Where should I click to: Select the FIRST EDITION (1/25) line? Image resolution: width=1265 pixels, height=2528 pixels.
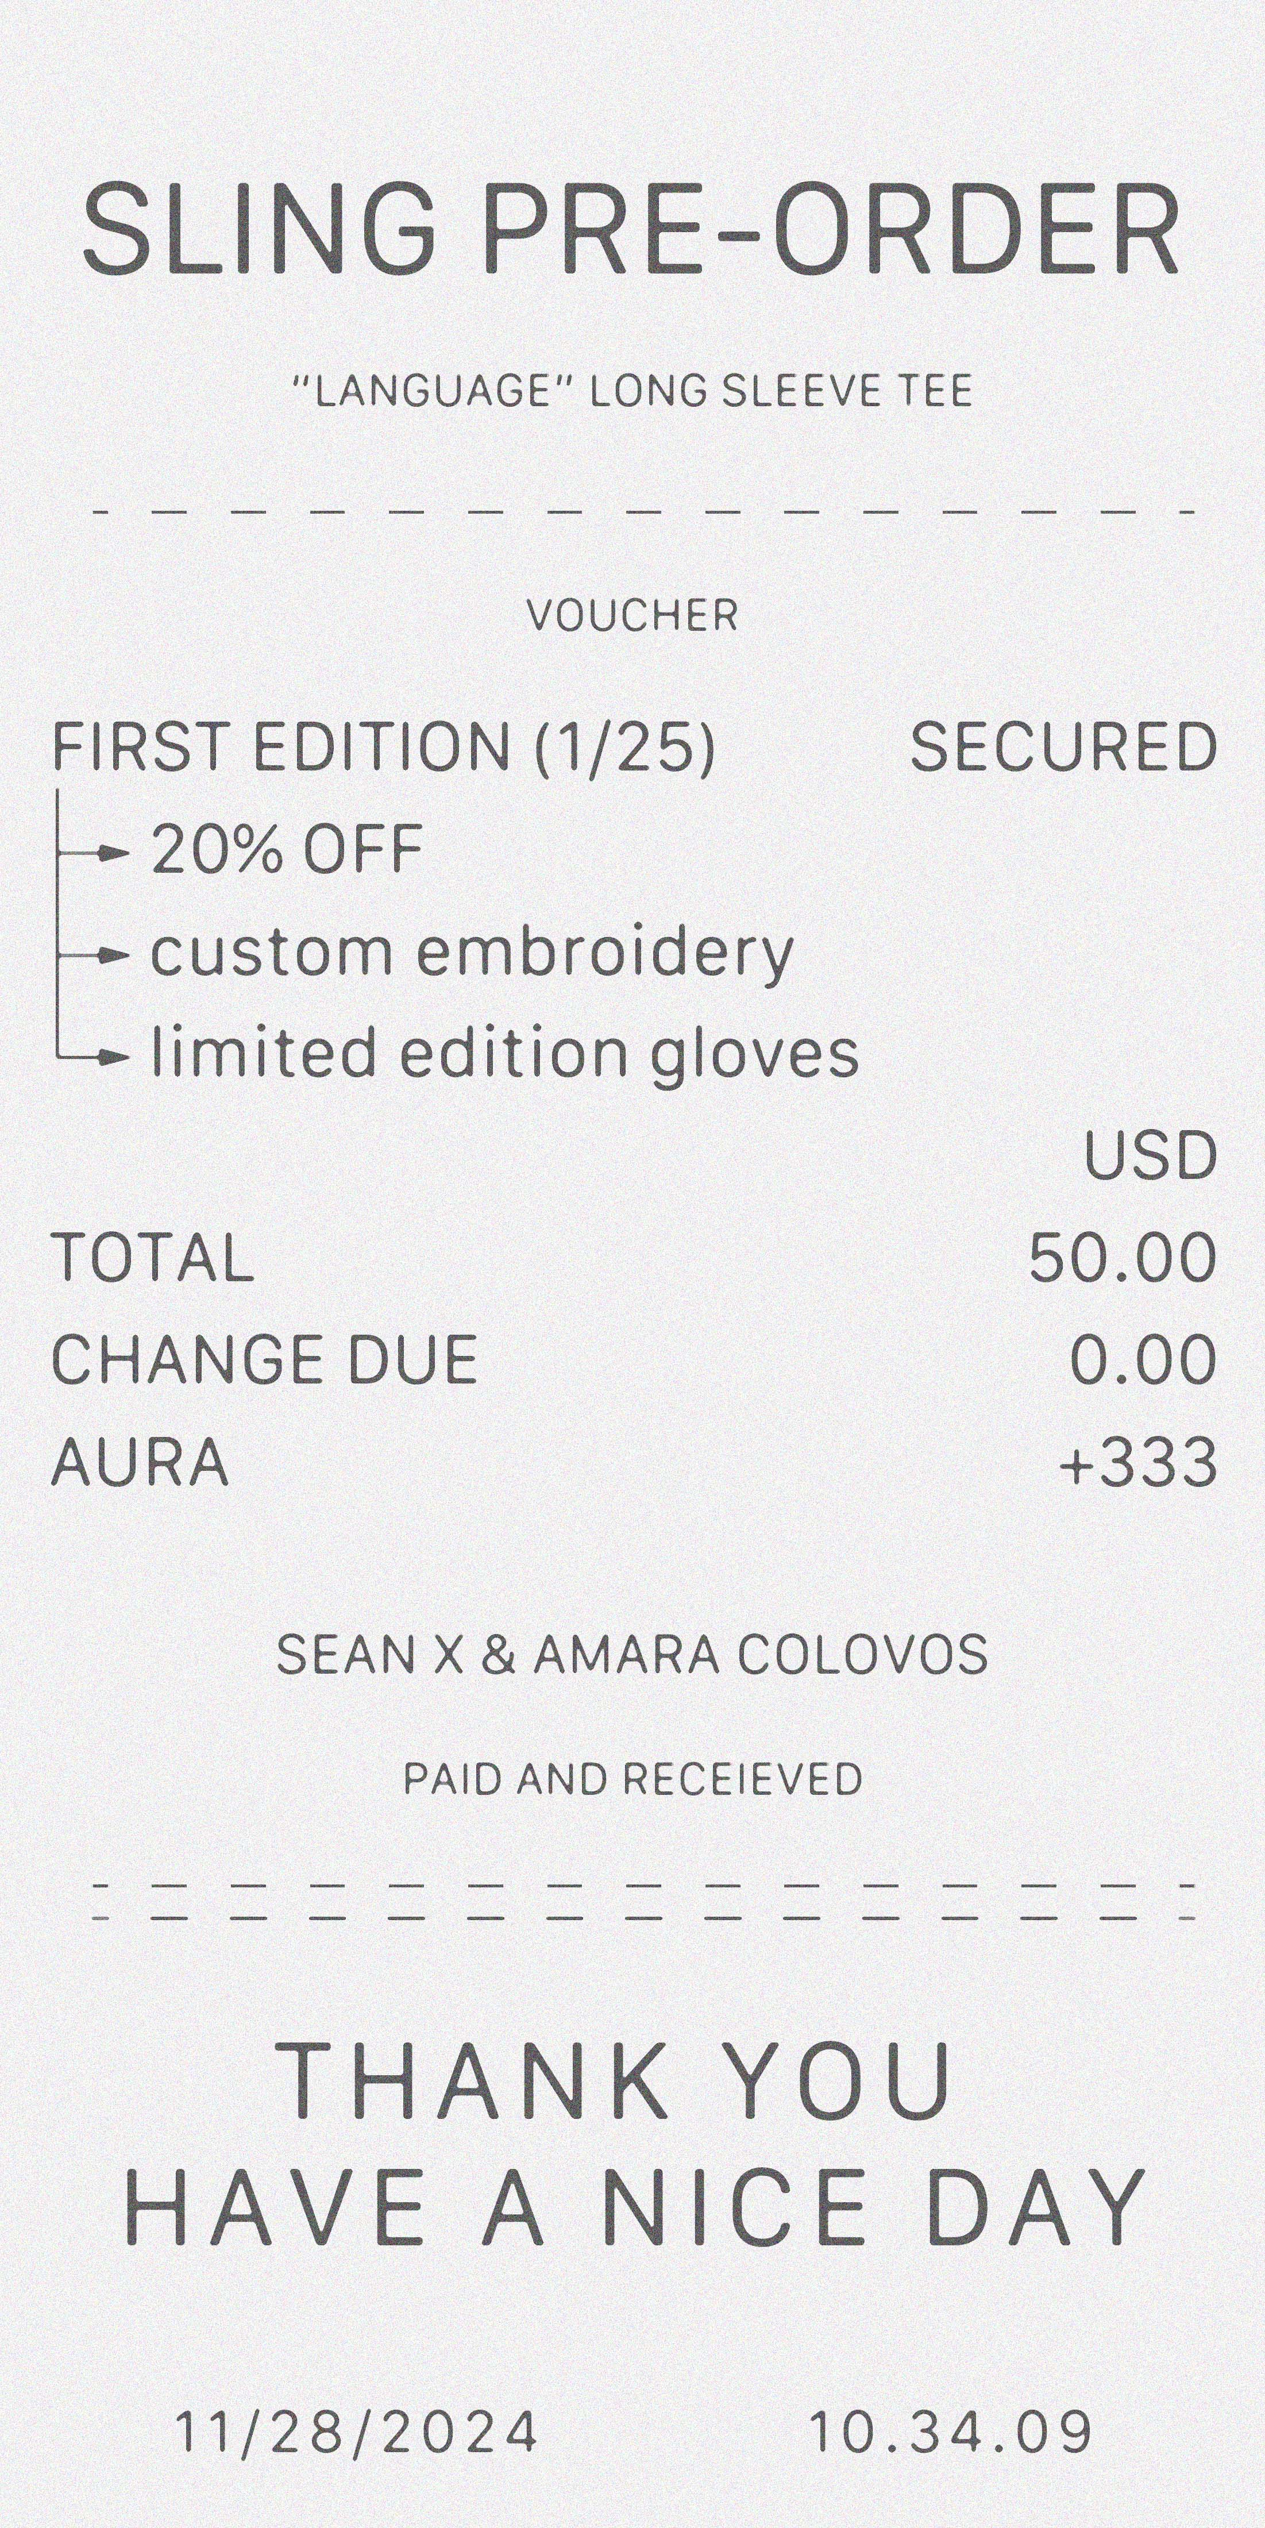coord(384,747)
